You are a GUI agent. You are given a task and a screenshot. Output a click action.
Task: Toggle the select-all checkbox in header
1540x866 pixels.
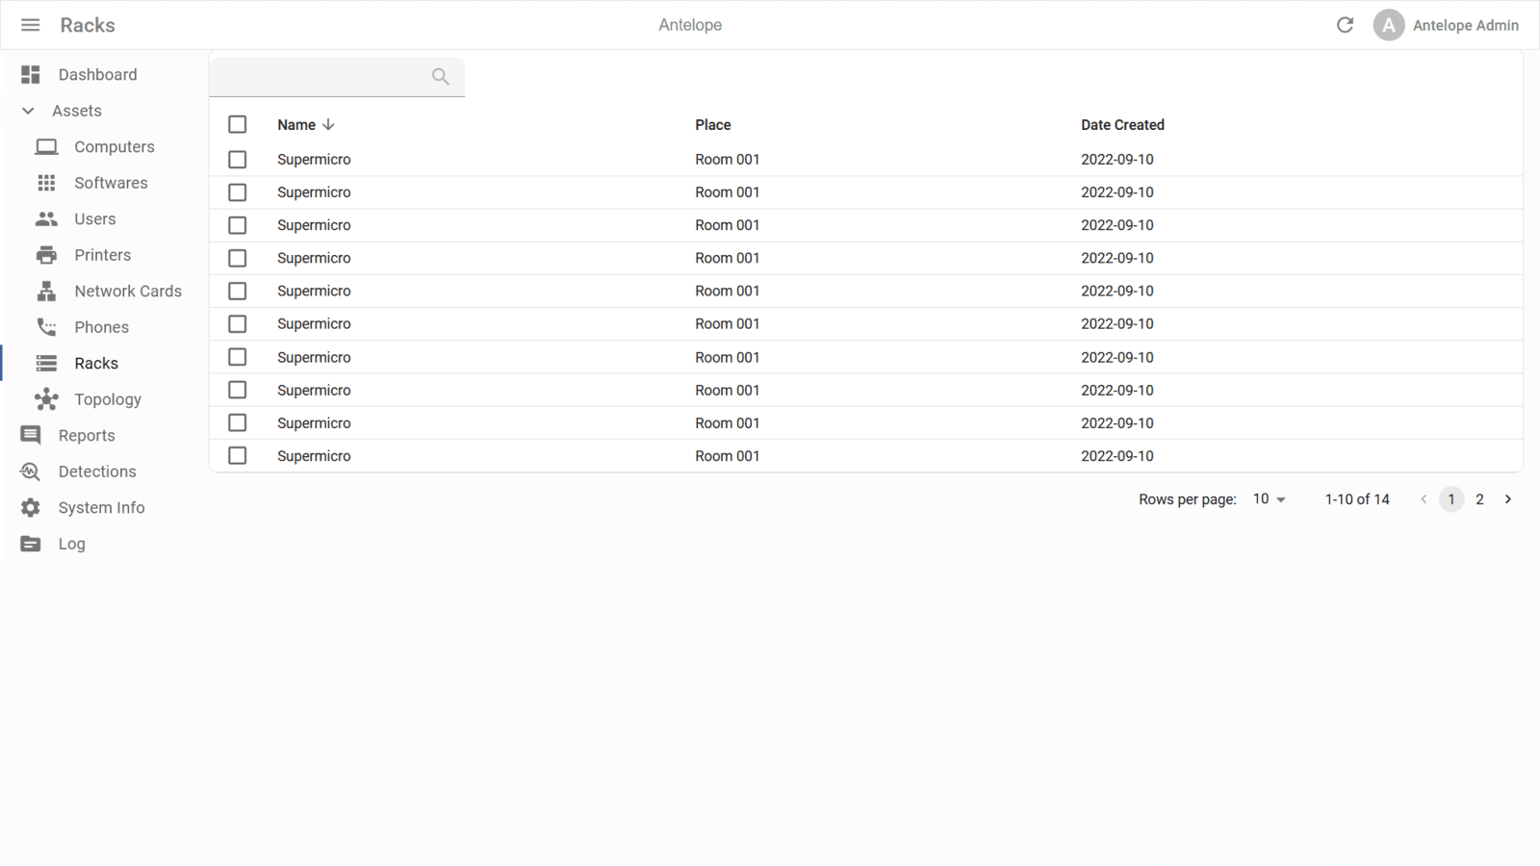[x=238, y=124]
